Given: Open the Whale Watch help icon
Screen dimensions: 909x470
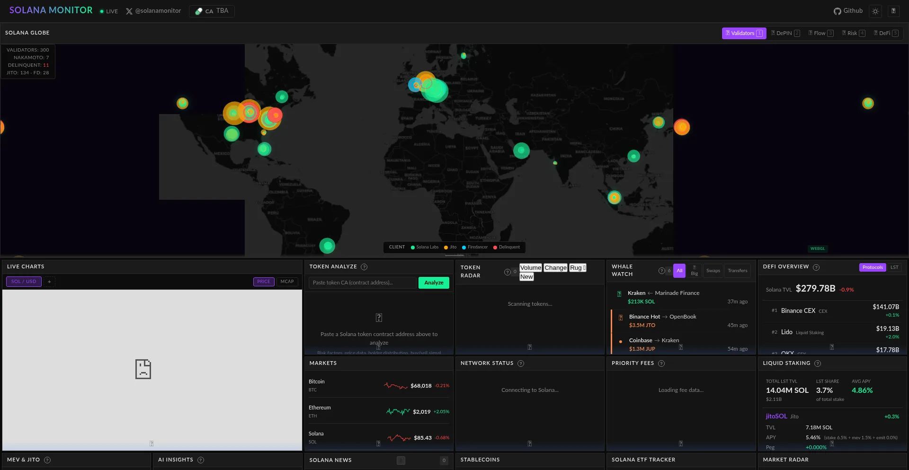Looking at the screenshot, I should [662, 271].
